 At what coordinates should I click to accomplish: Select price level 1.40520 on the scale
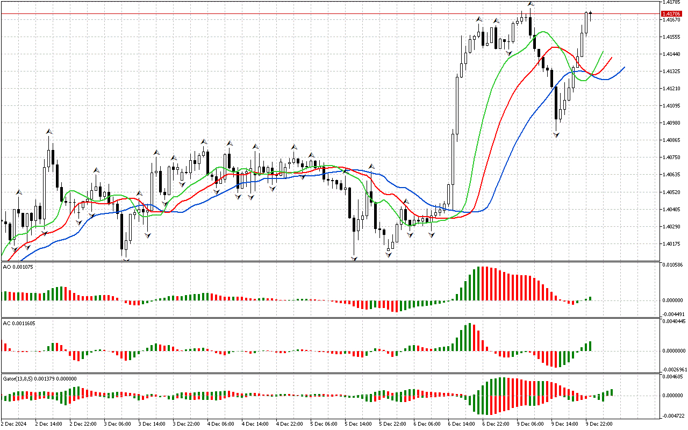point(671,192)
